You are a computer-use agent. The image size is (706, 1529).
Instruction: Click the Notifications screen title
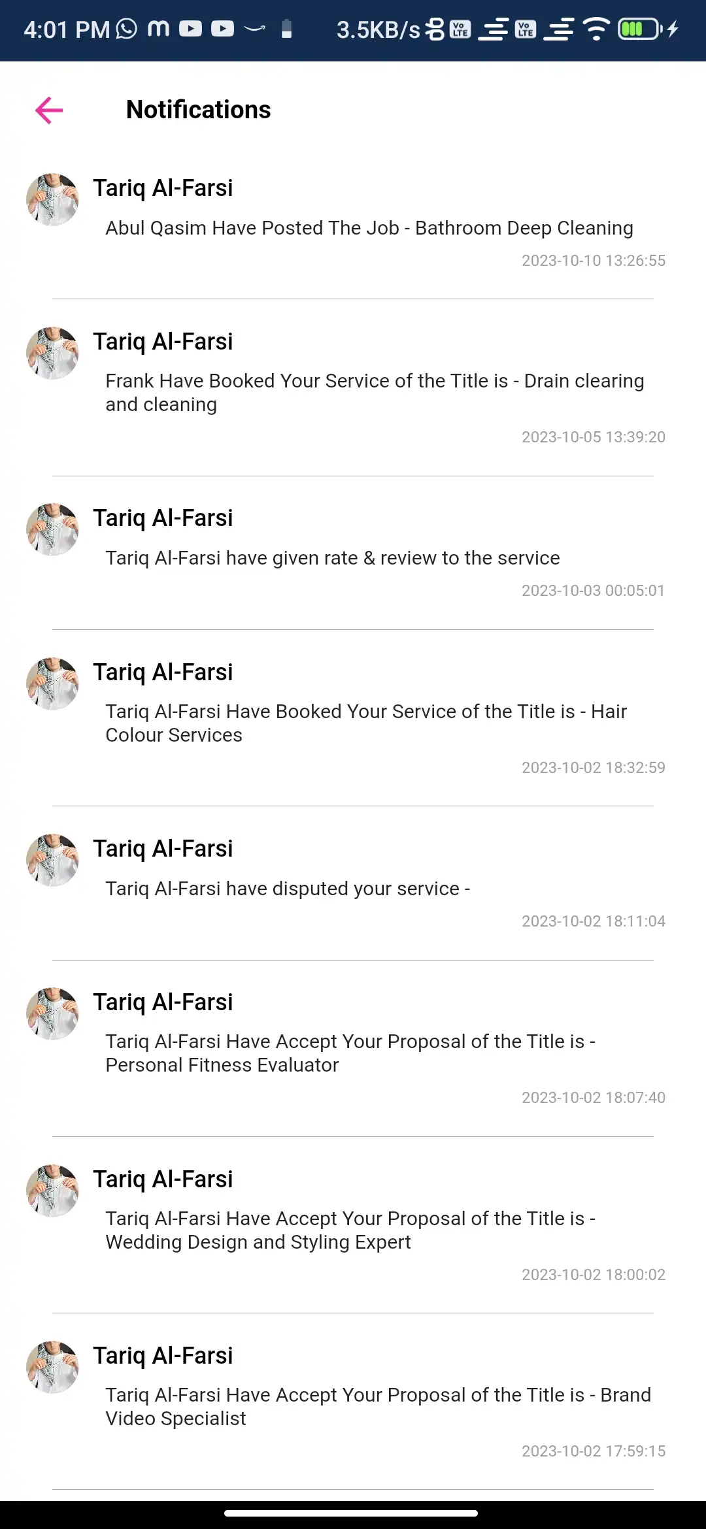point(198,108)
